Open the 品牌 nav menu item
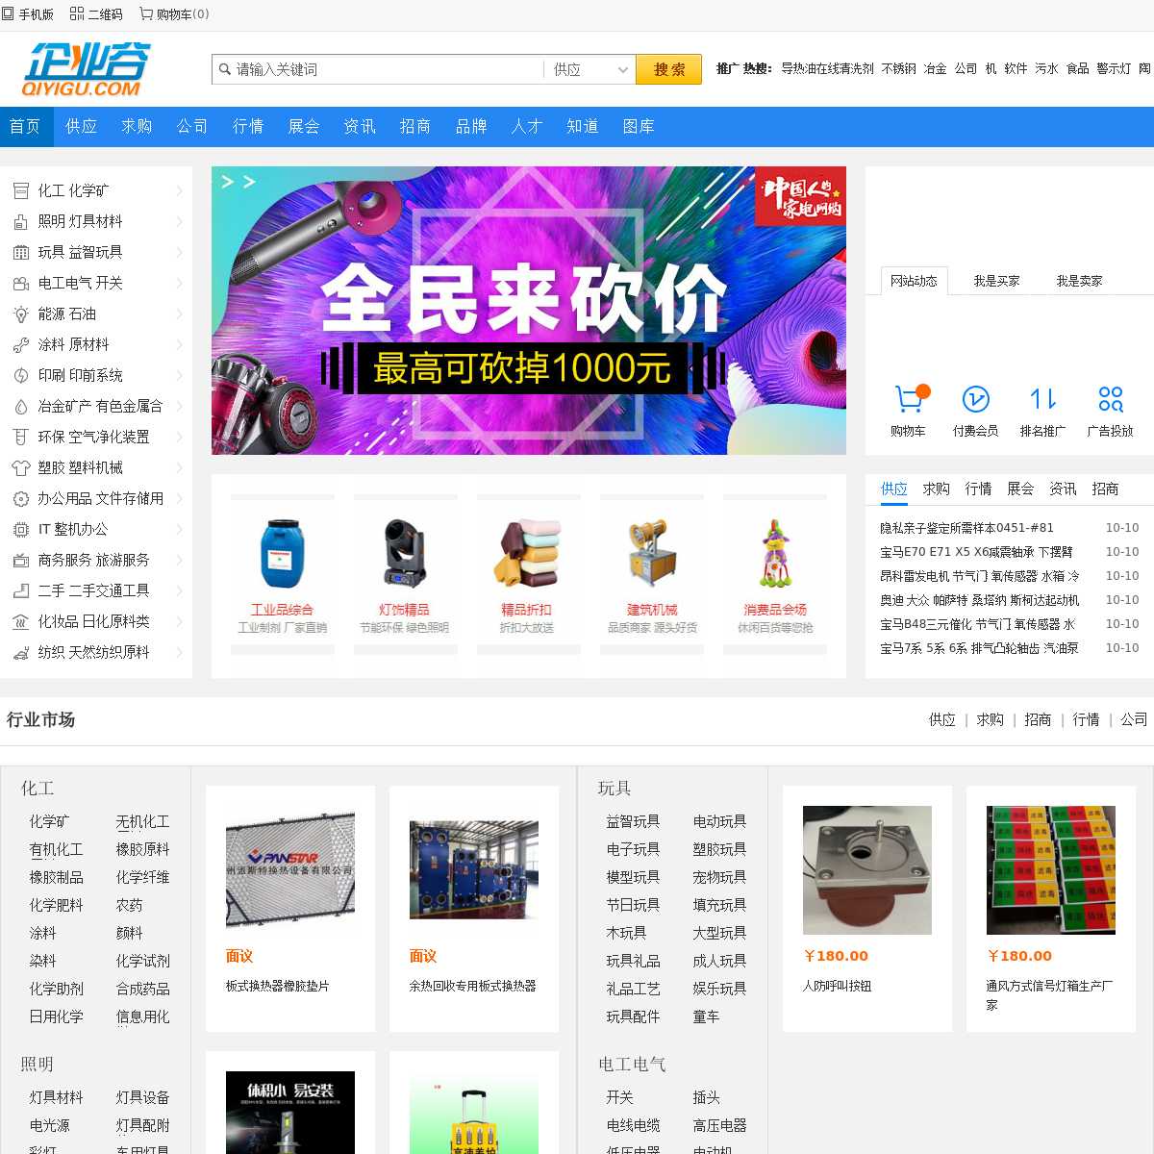 (471, 126)
